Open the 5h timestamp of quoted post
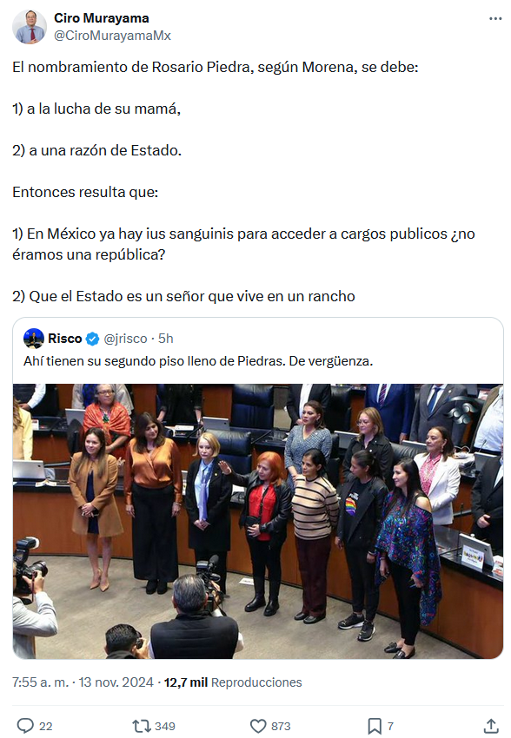511x738 pixels. pos(166,339)
